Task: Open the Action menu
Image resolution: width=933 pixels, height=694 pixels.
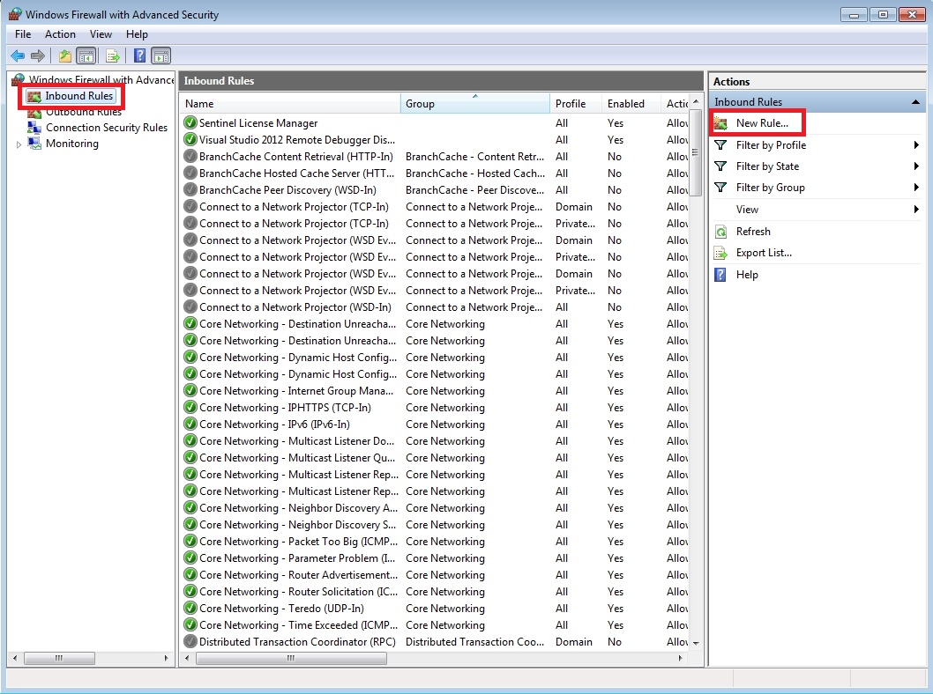Action: click(x=60, y=34)
